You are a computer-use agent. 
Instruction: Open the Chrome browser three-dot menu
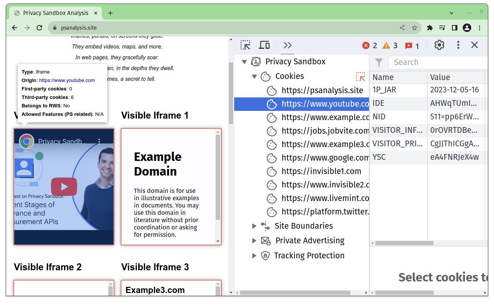480,27
